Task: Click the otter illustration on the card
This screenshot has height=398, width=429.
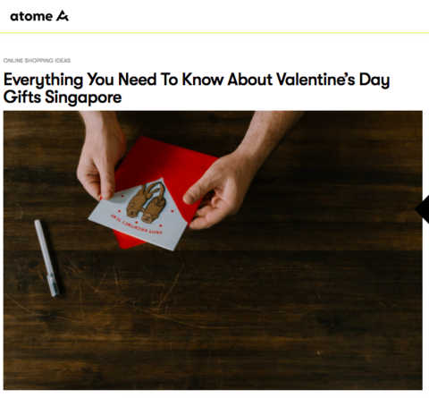Action: tap(146, 203)
